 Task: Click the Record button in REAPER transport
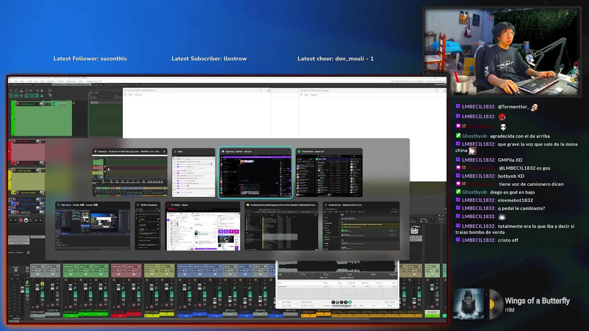[21, 221]
